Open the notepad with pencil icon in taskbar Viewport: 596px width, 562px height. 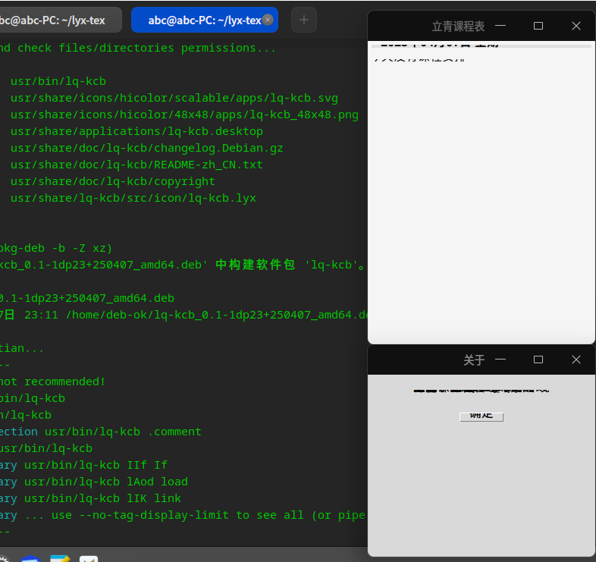coord(60,558)
